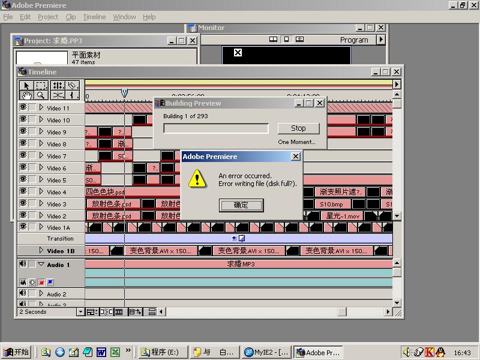Click the waveform display icon under Audio 1
This screenshot has height=360, width=480.
coord(23,282)
